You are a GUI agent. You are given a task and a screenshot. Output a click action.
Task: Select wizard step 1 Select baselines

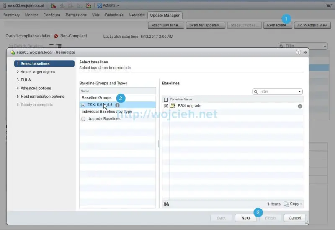pyautogui.click(x=44, y=64)
